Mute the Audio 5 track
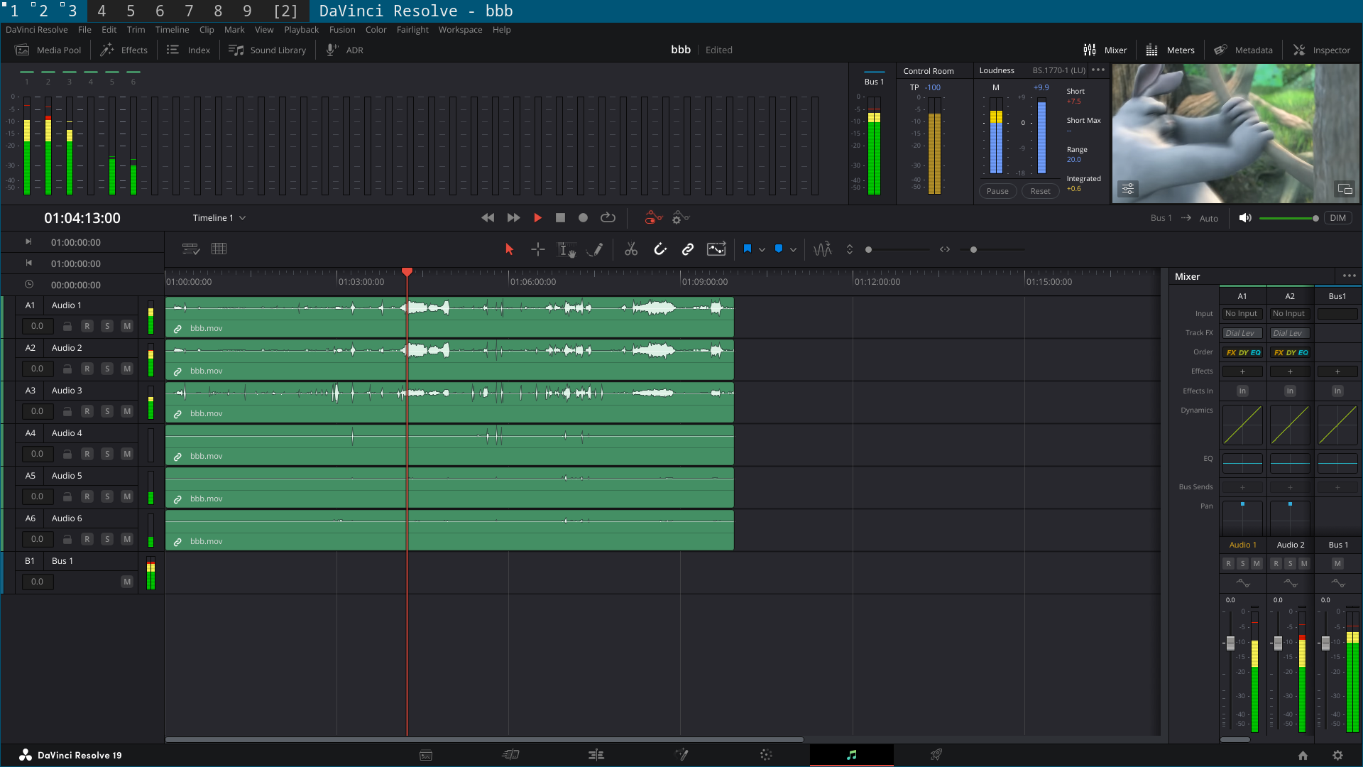This screenshot has height=767, width=1363. click(127, 496)
